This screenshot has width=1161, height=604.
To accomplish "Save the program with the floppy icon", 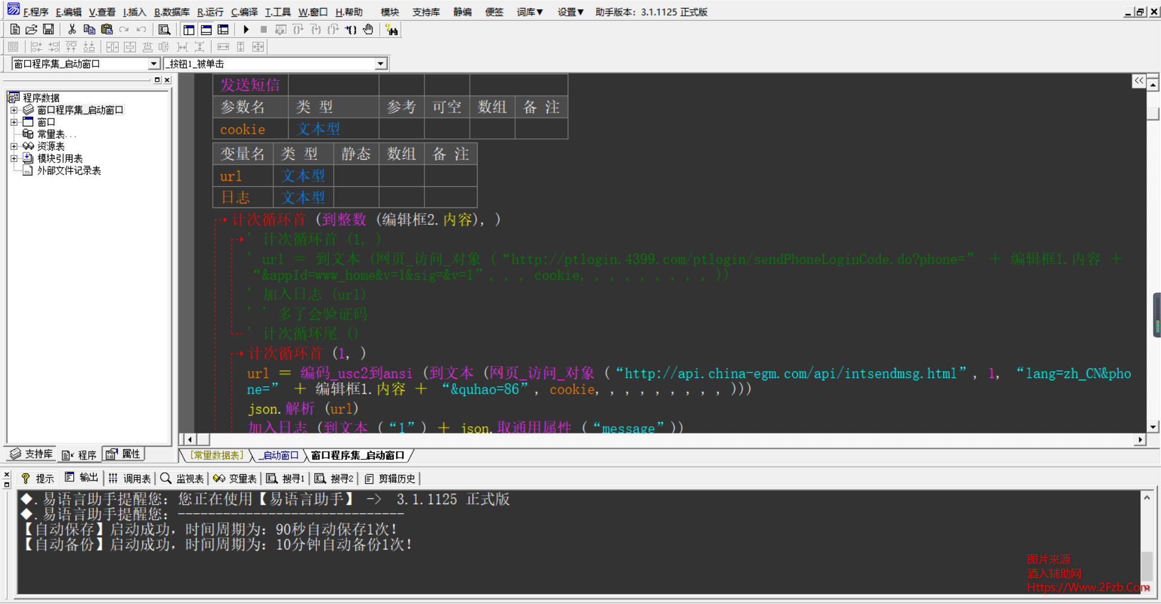I will 48,29.
